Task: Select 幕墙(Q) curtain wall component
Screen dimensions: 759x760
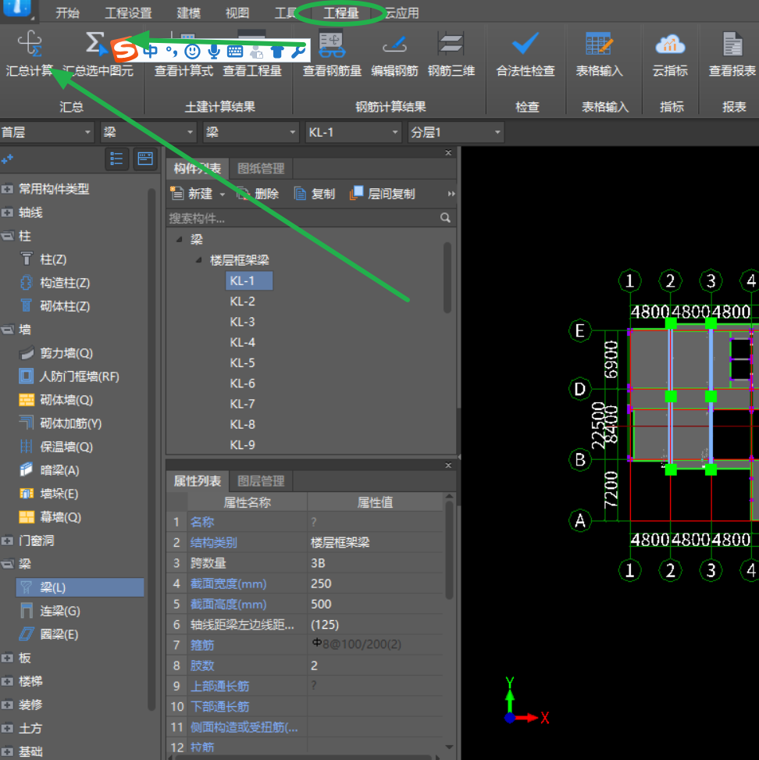Action: tap(61, 516)
